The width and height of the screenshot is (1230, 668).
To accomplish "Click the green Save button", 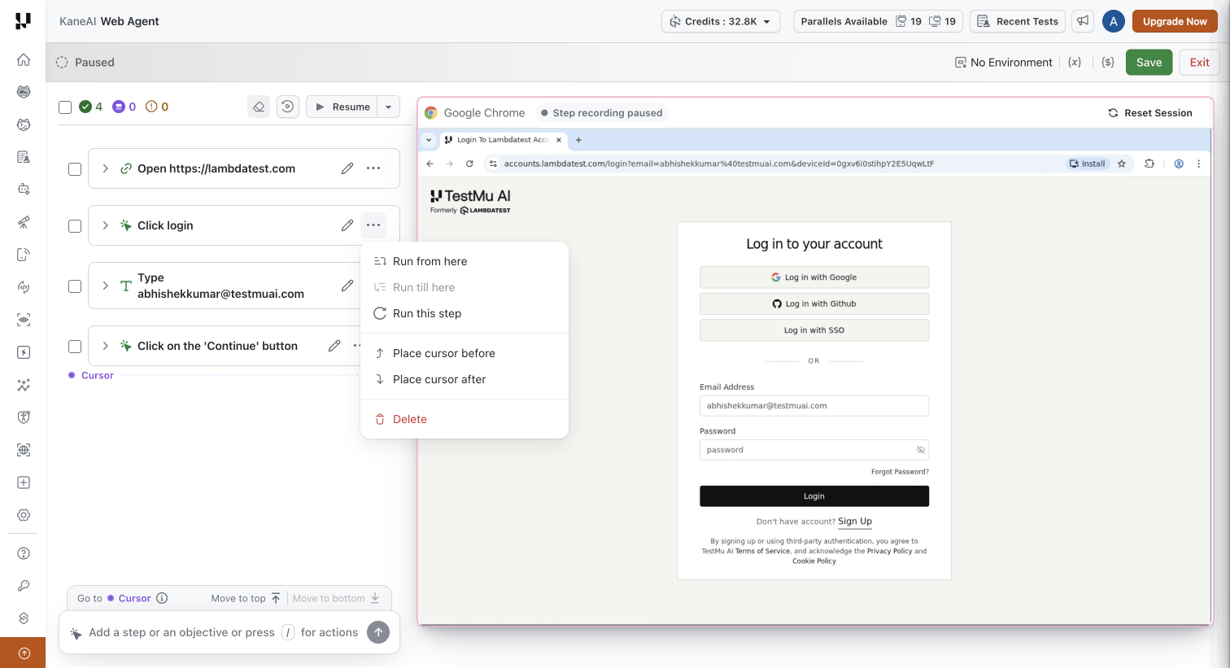I will 1149,62.
